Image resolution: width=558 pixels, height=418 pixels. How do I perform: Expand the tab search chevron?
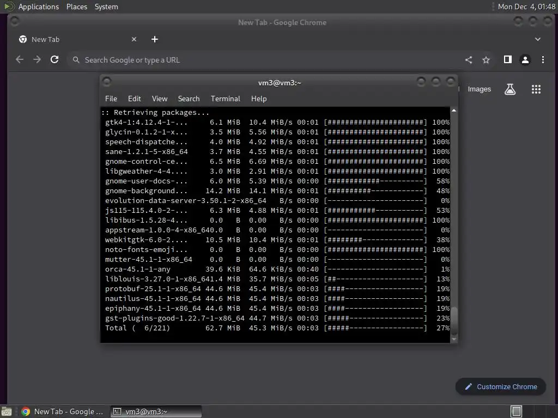coord(538,39)
